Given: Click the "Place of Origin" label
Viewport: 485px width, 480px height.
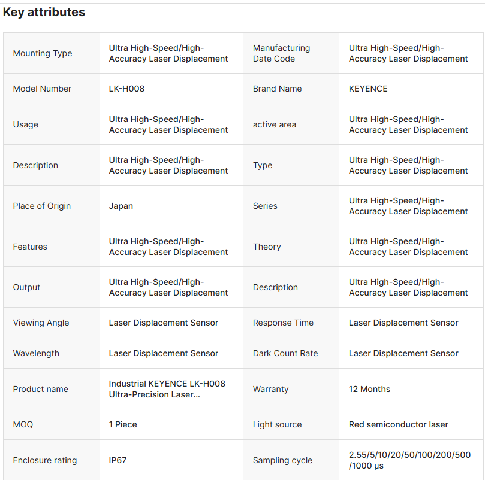Looking at the screenshot, I should (42, 206).
